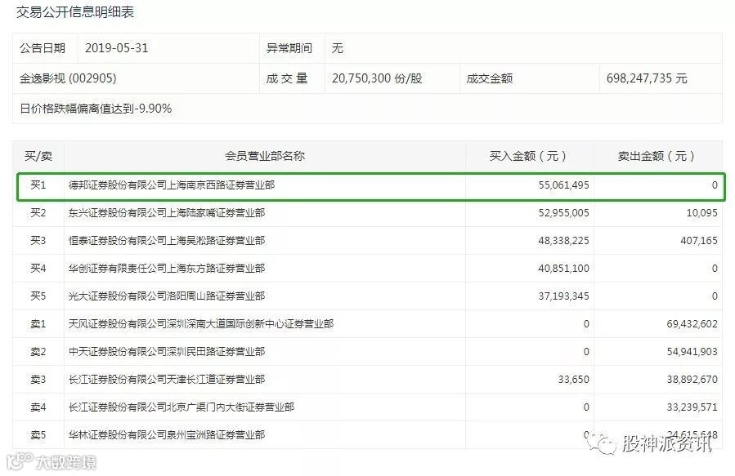Screen dimensions: 735x476
Task: Select the 买5 row label
Action: pyautogui.click(x=38, y=296)
